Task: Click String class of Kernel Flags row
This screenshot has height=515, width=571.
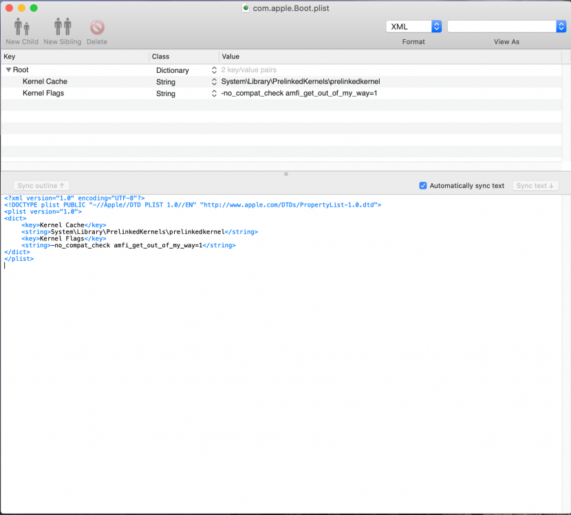Action: pos(166,93)
